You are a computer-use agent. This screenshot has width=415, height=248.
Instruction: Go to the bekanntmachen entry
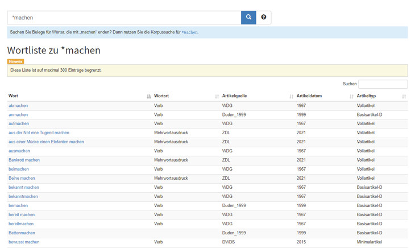23,197
